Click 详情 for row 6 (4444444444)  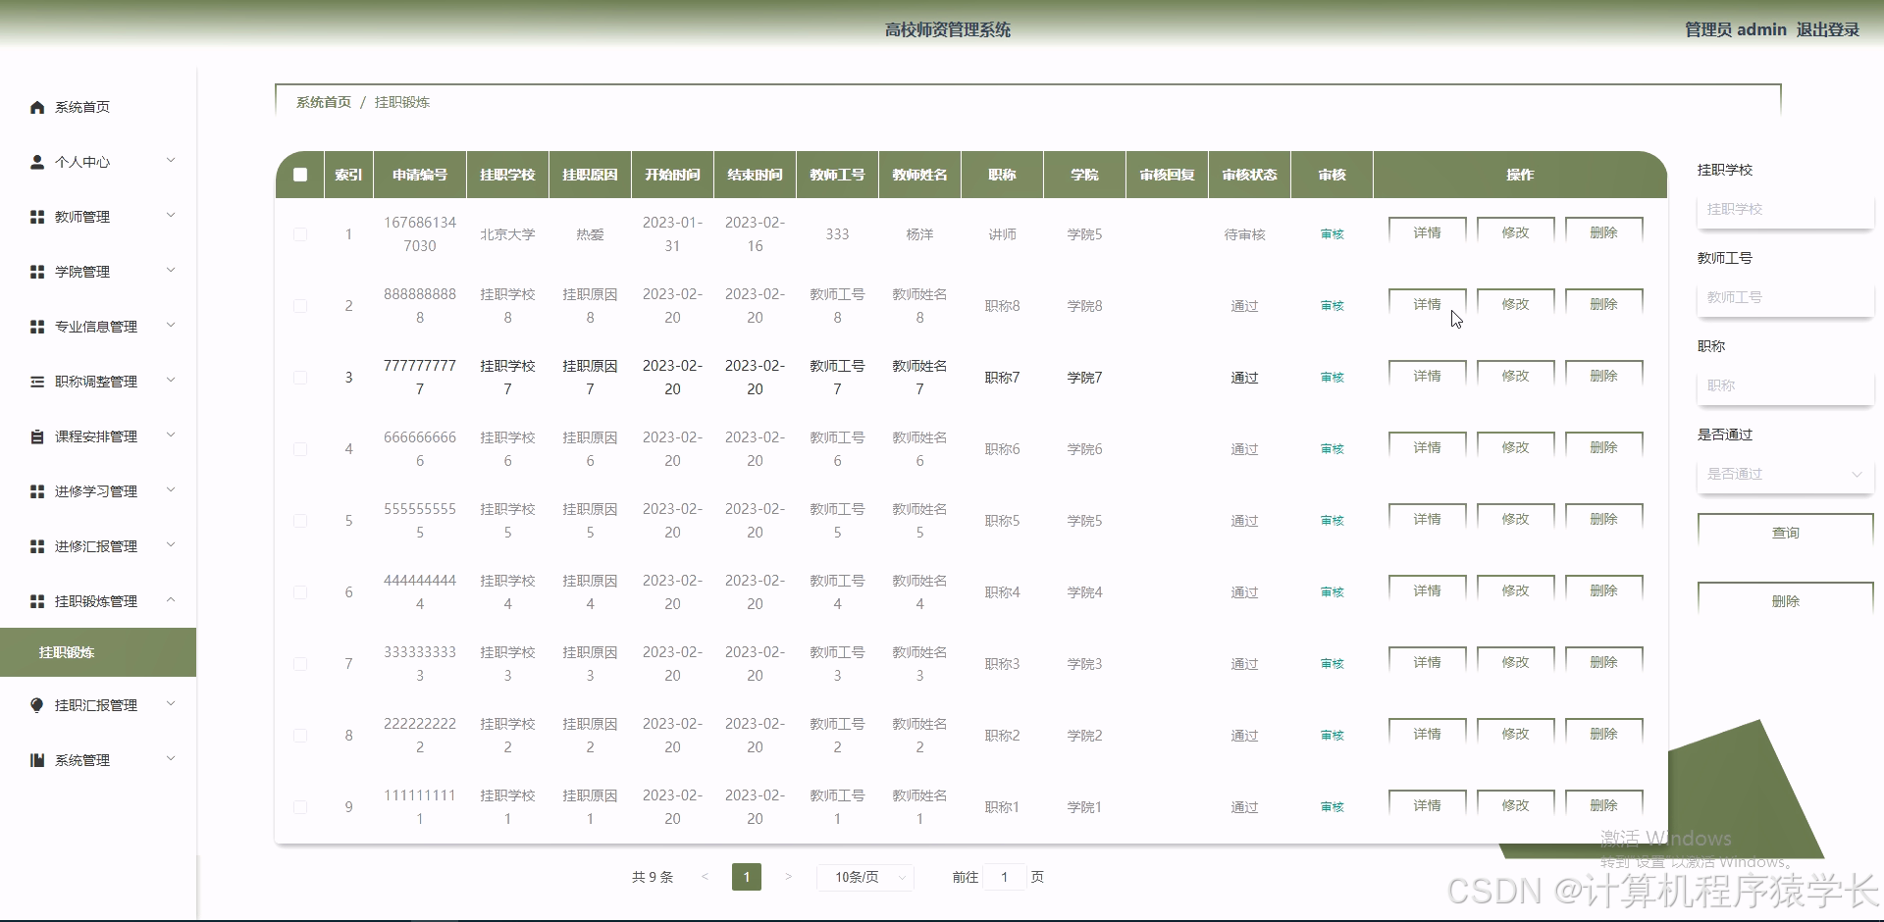(1427, 590)
